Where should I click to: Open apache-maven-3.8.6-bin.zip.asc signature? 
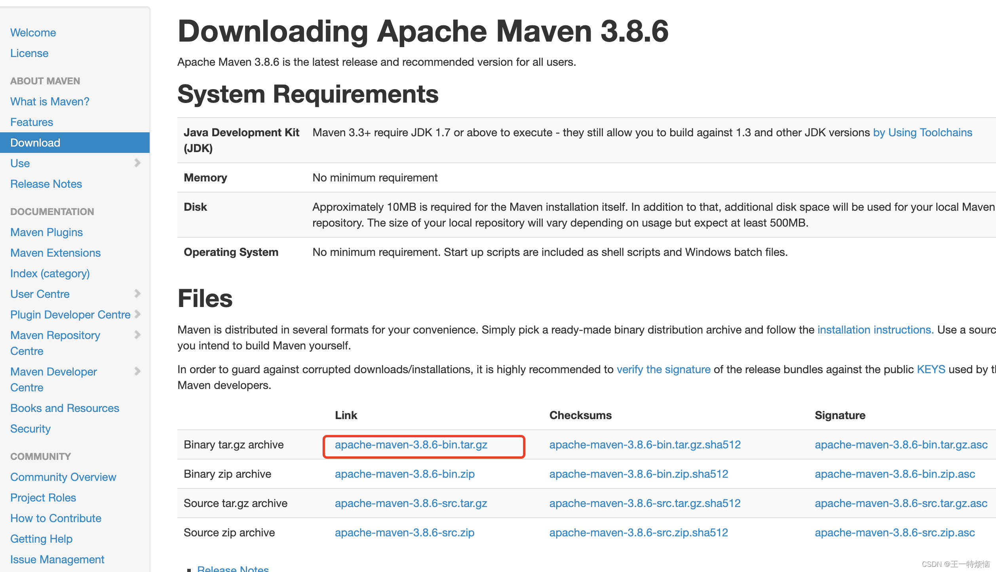click(895, 474)
